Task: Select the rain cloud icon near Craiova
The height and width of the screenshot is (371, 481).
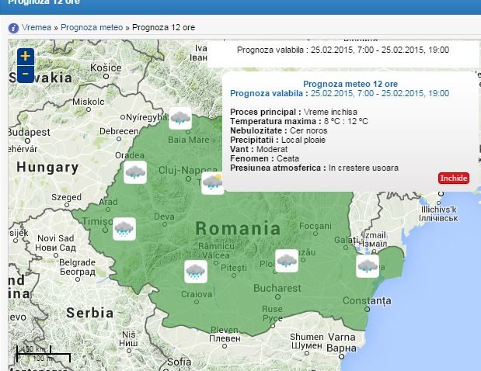Action: point(196,272)
